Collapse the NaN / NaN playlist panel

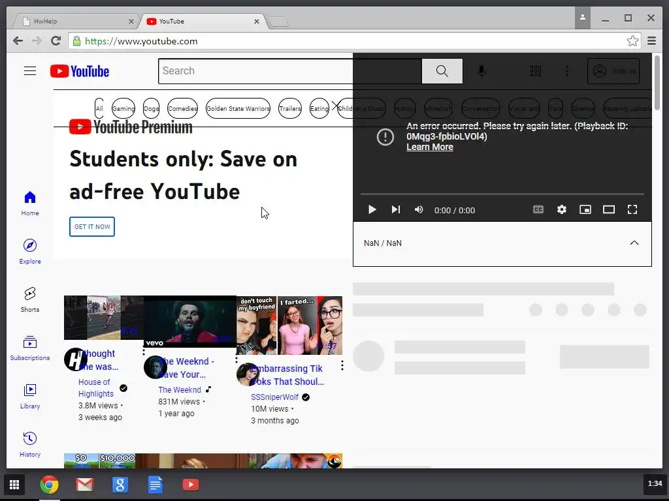click(634, 243)
